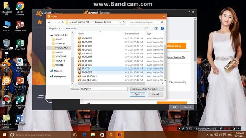Open Task View on taskbar

(x=75, y=135)
